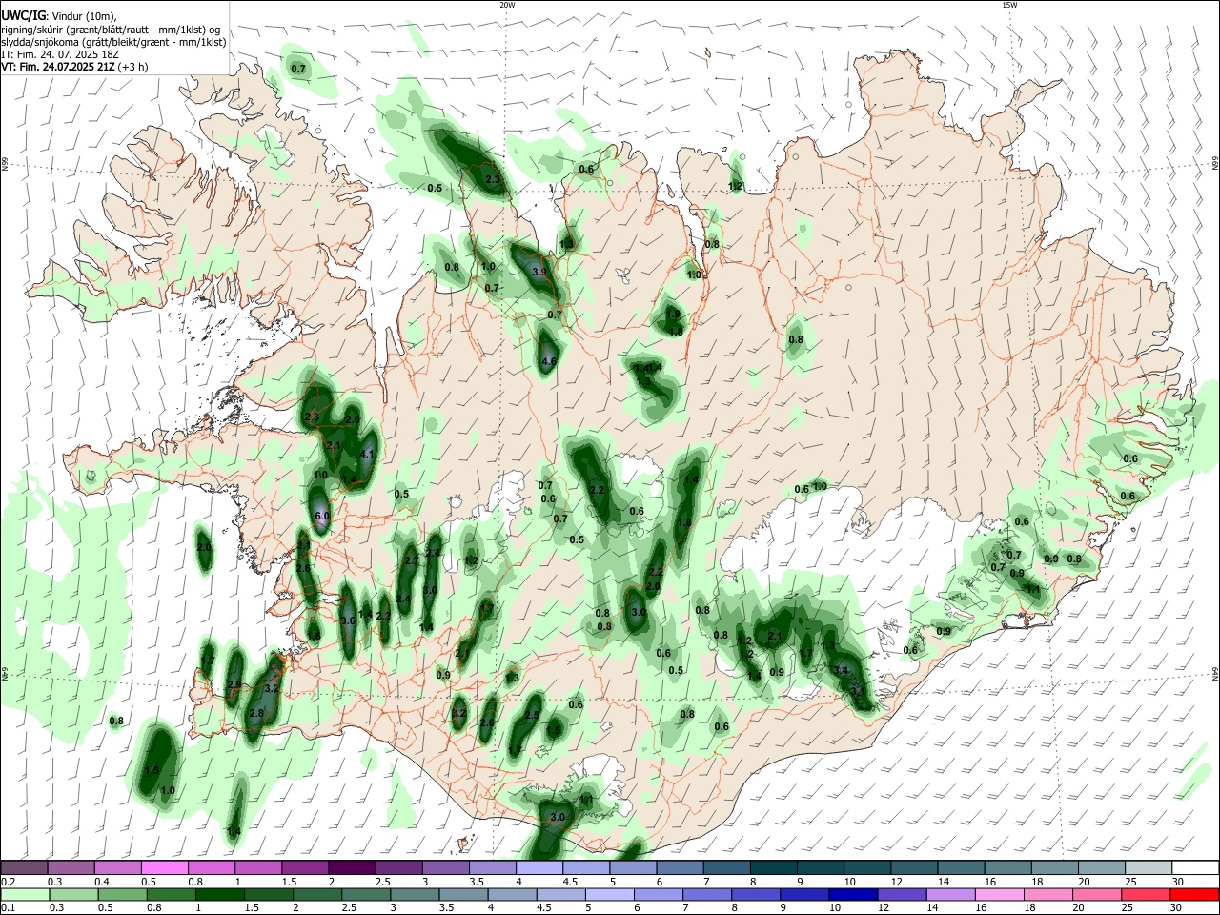Image resolution: width=1220 pixels, height=915 pixels.
Task: Click the pale green 0.1 swatch in lower legend
Action: [24, 894]
